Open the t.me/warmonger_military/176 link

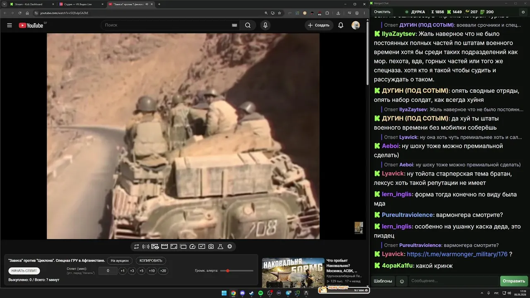point(457,254)
